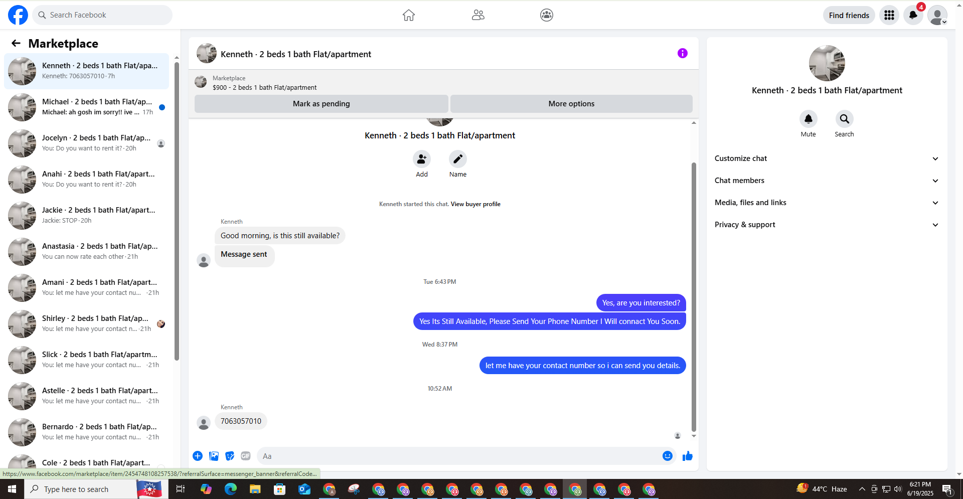The height and width of the screenshot is (499, 963).
Task: Open the Groups icon in top navigation
Action: point(547,15)
